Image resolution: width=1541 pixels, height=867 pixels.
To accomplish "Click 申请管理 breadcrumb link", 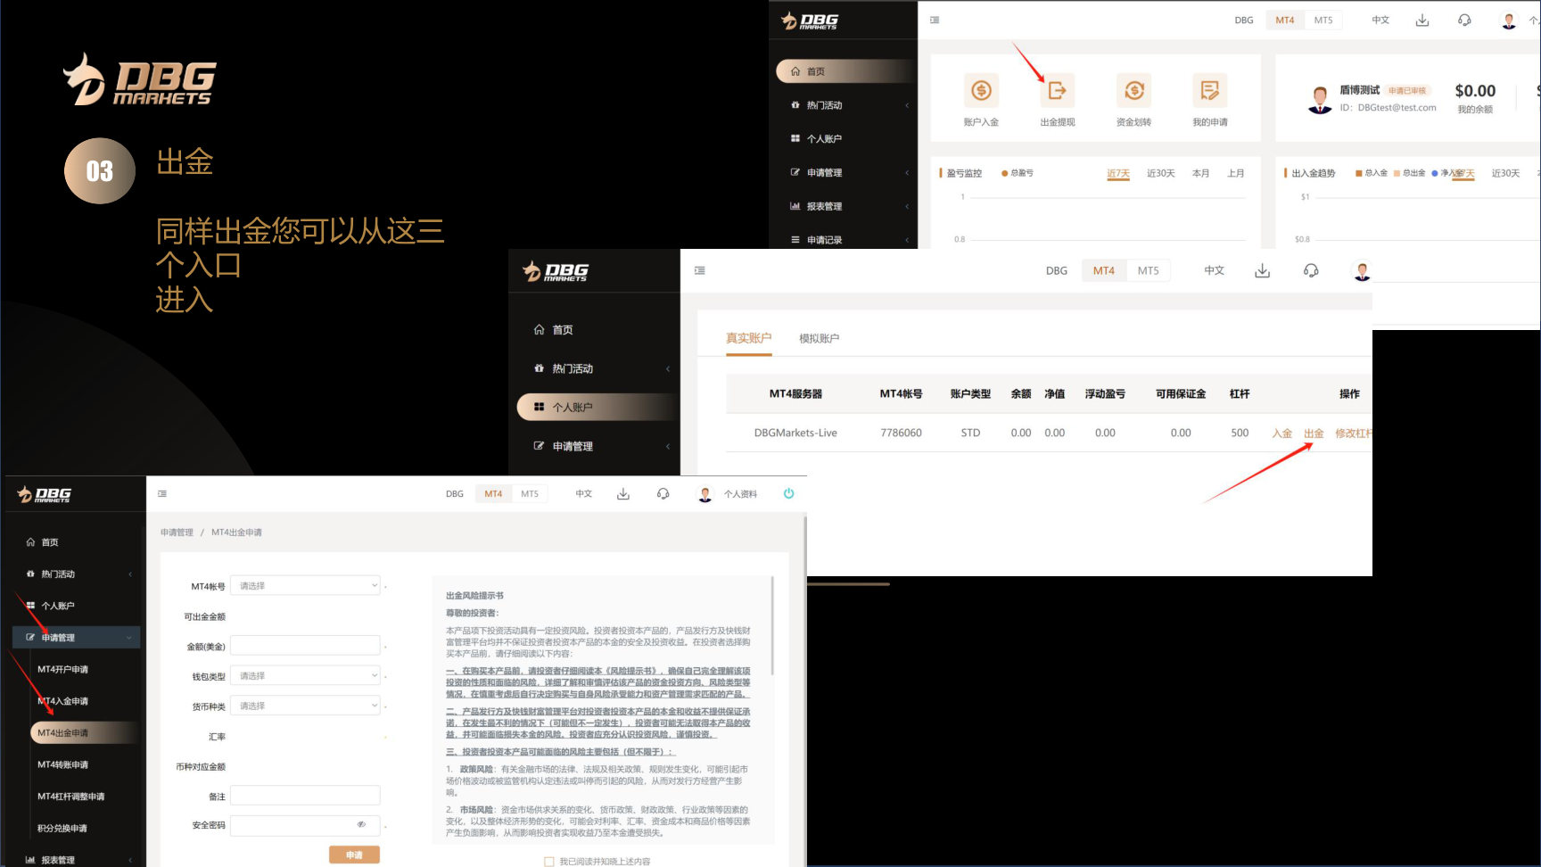I will [177, 533].
